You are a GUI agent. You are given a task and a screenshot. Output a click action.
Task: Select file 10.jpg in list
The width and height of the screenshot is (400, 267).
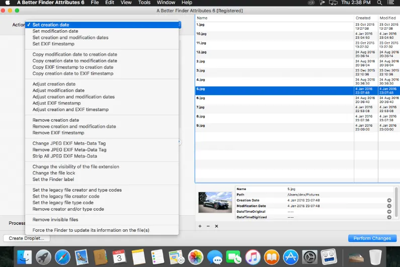(298, 36)
